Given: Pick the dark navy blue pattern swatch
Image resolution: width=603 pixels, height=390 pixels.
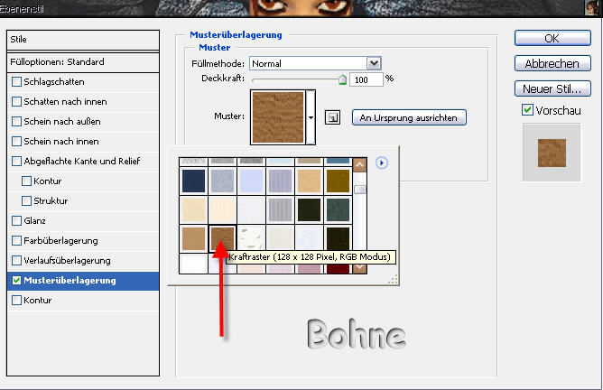Looking at the screenshot, I should pyautogui.click(x=192, y=181).
